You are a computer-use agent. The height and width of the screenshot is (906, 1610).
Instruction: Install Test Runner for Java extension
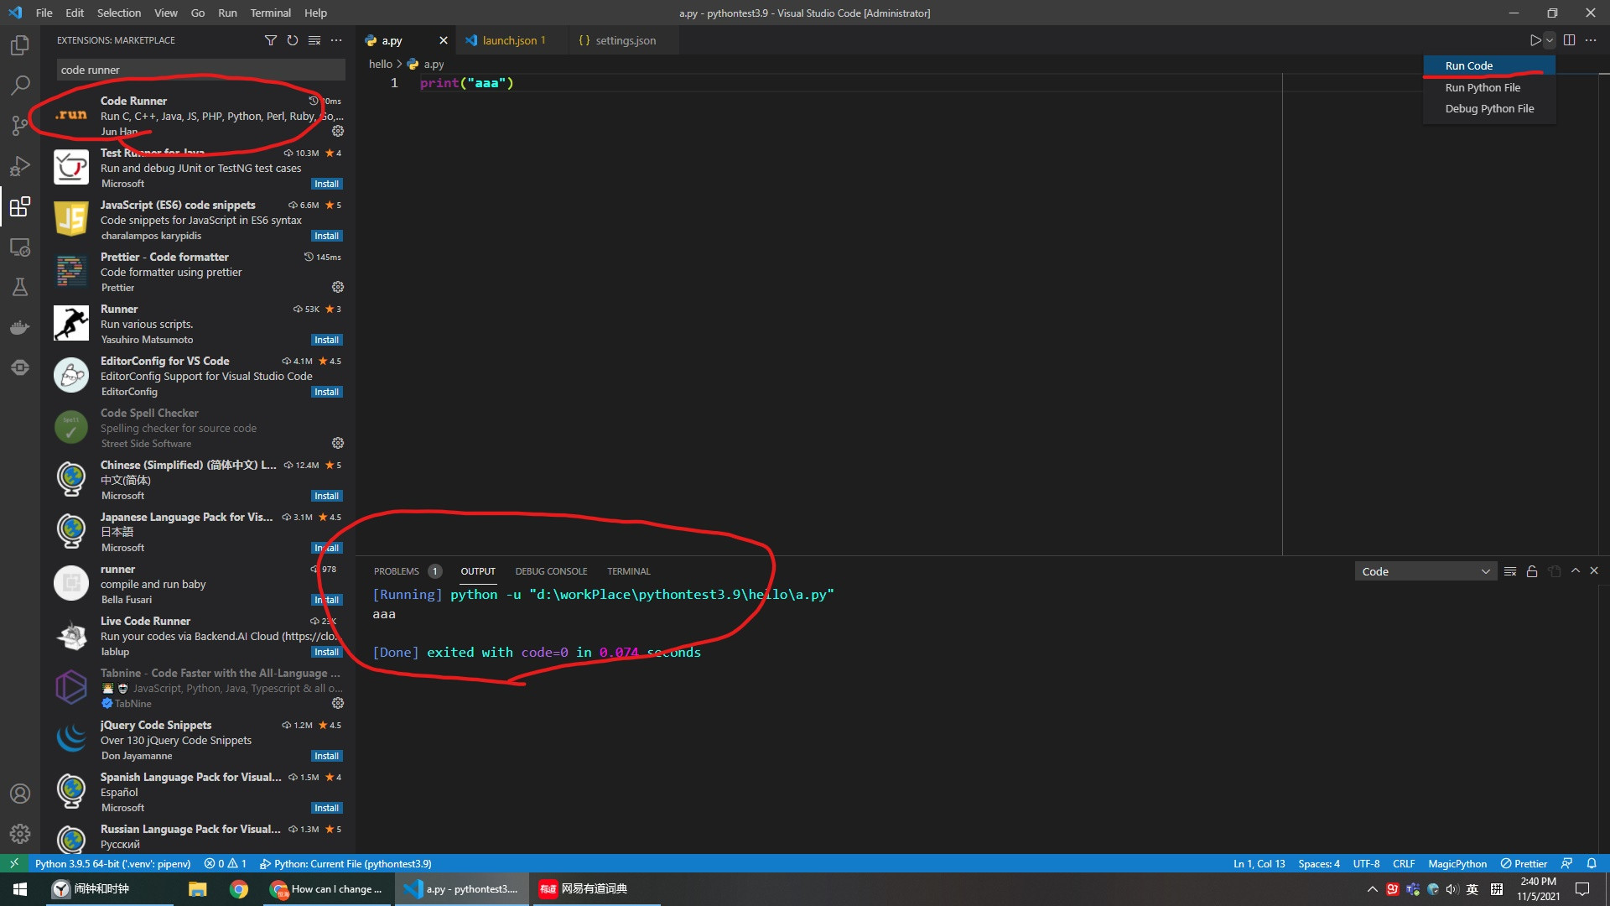[326, 184]
